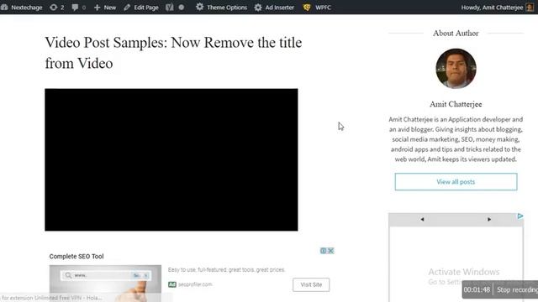Click the View all posts button
Screen dimensions: 538x302
pos(456,182)
